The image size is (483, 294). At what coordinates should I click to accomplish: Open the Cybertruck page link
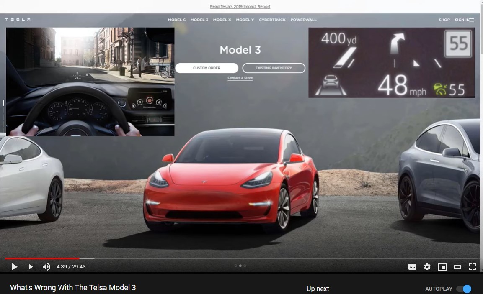click(272, 20)
